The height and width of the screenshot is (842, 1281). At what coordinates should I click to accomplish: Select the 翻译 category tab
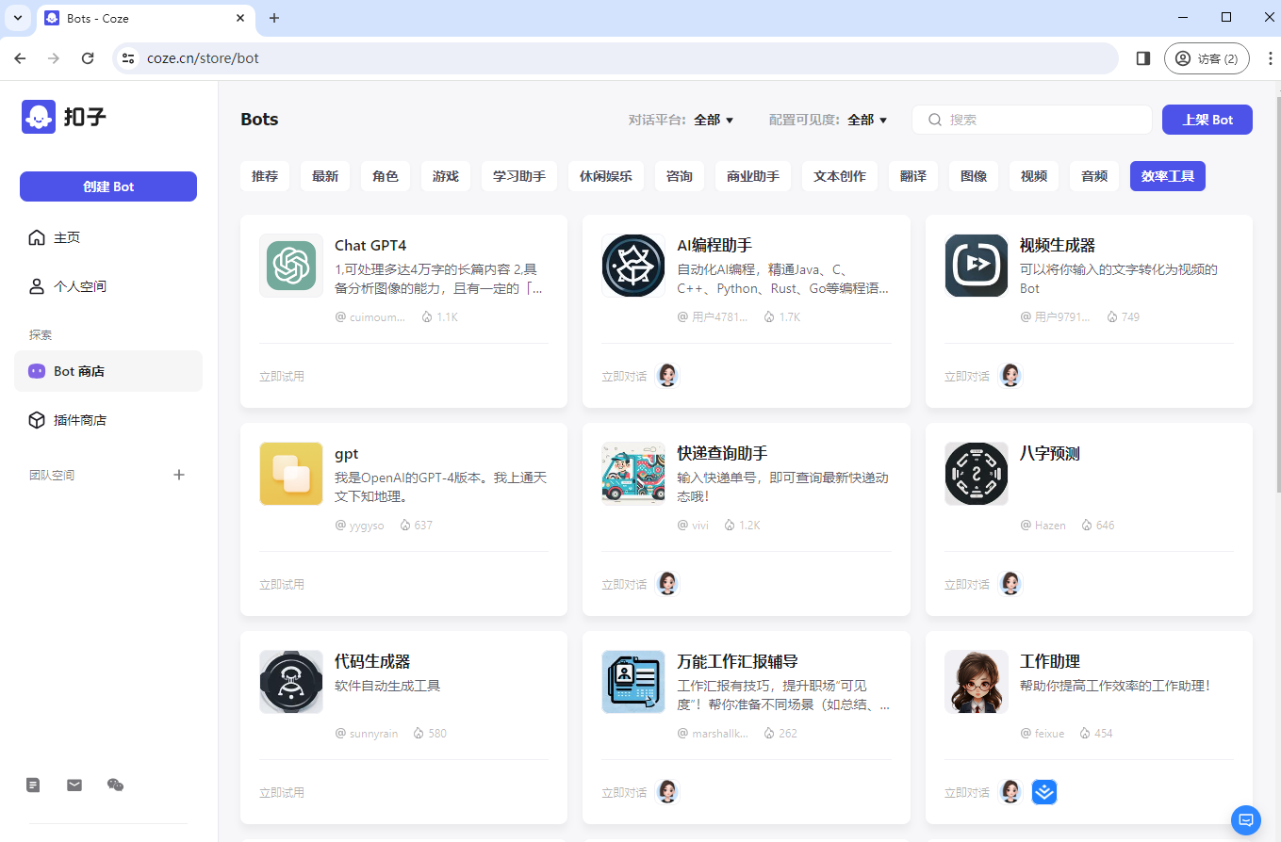(x=913, y=176)
